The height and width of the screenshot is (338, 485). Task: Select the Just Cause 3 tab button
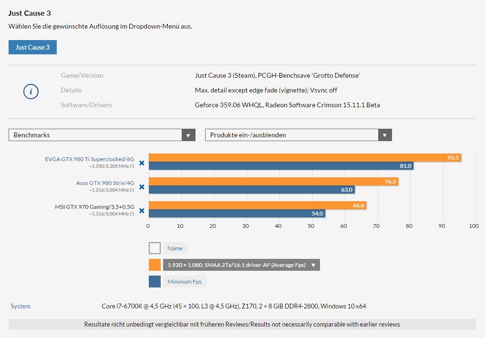tap(32, 47)
